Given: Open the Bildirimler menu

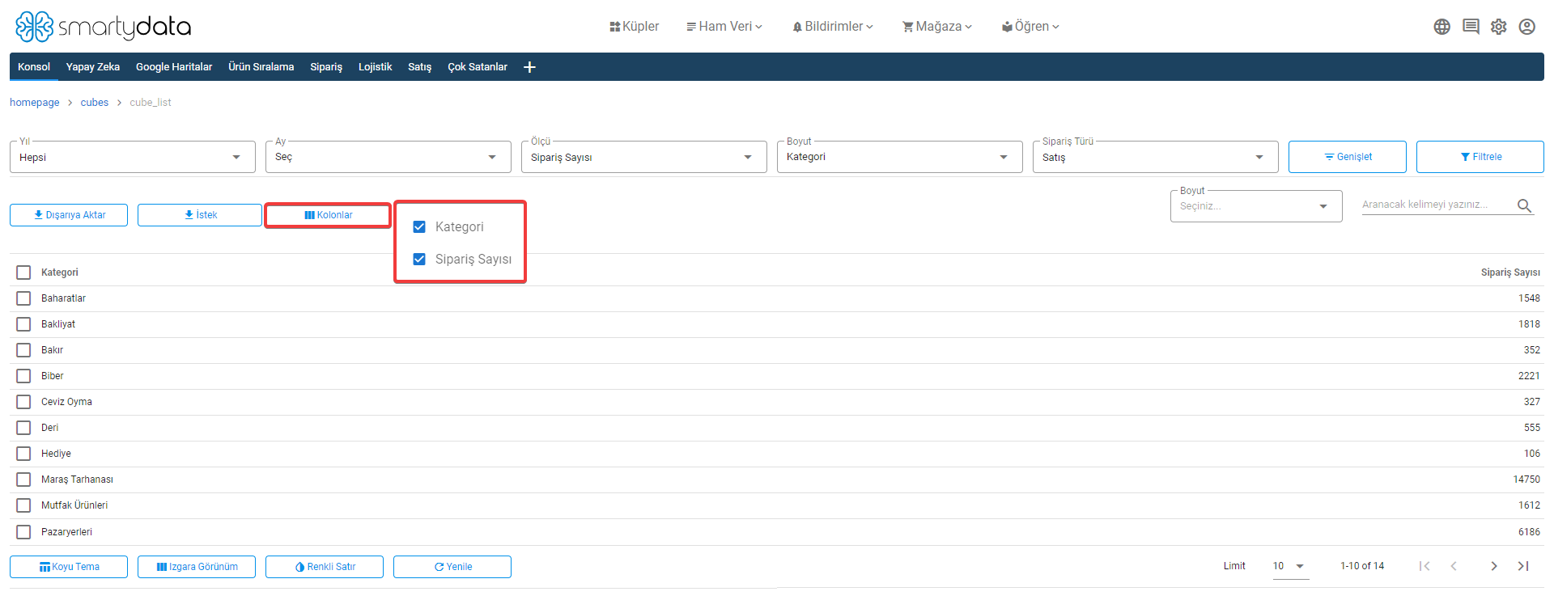Looking at the screenshot, I should tap(833, 27).
